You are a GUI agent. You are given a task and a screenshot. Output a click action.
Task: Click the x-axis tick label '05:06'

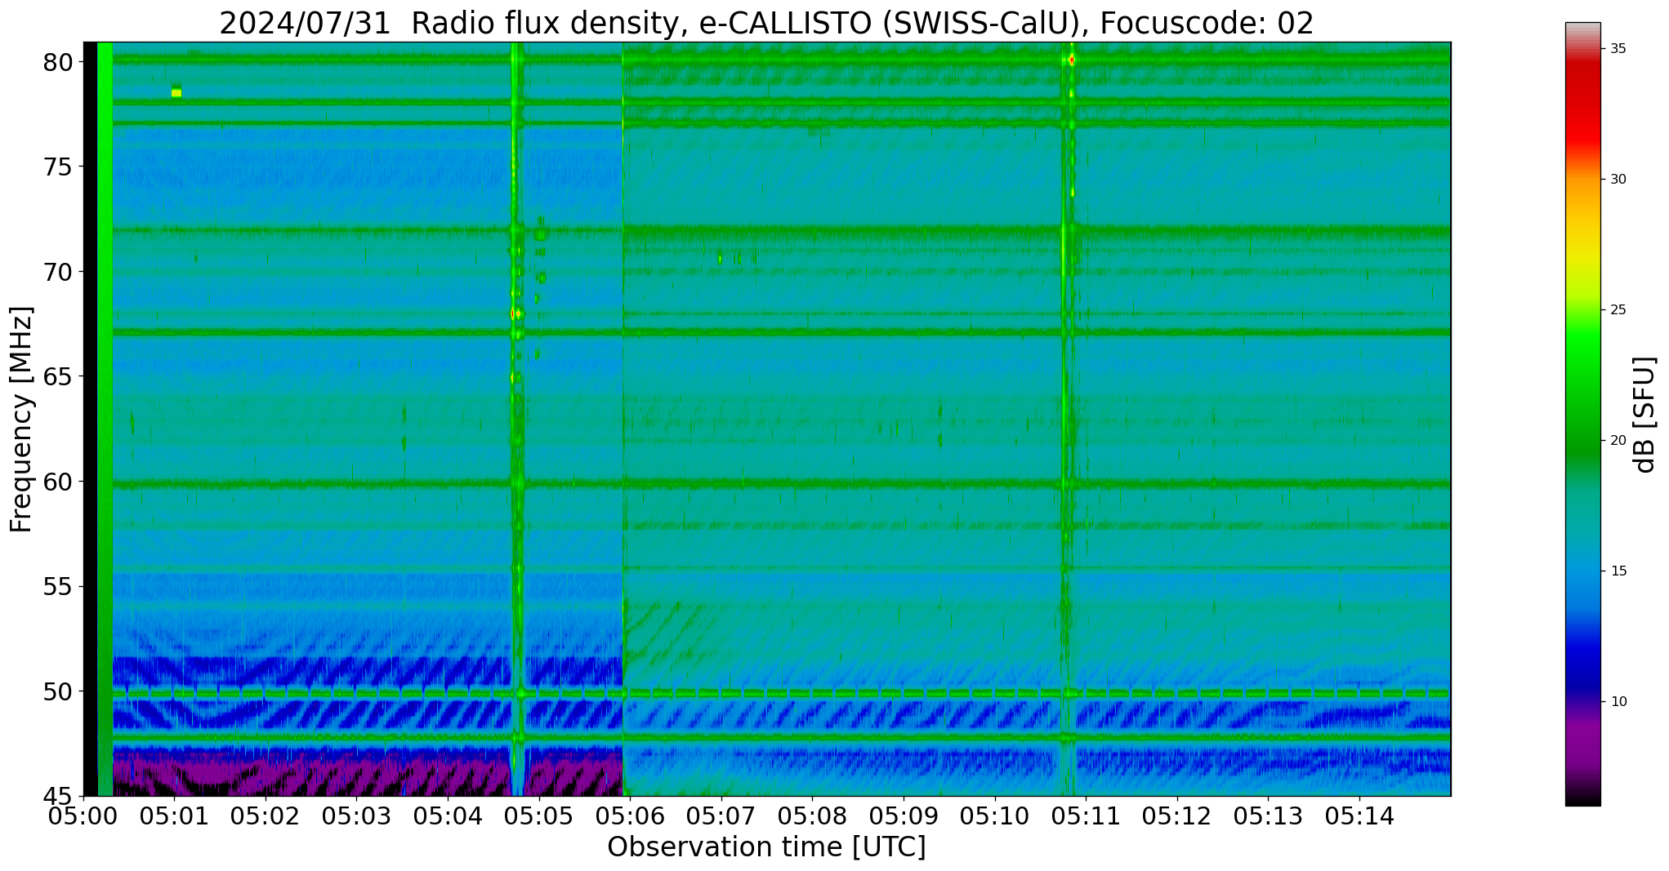[630, 815]
